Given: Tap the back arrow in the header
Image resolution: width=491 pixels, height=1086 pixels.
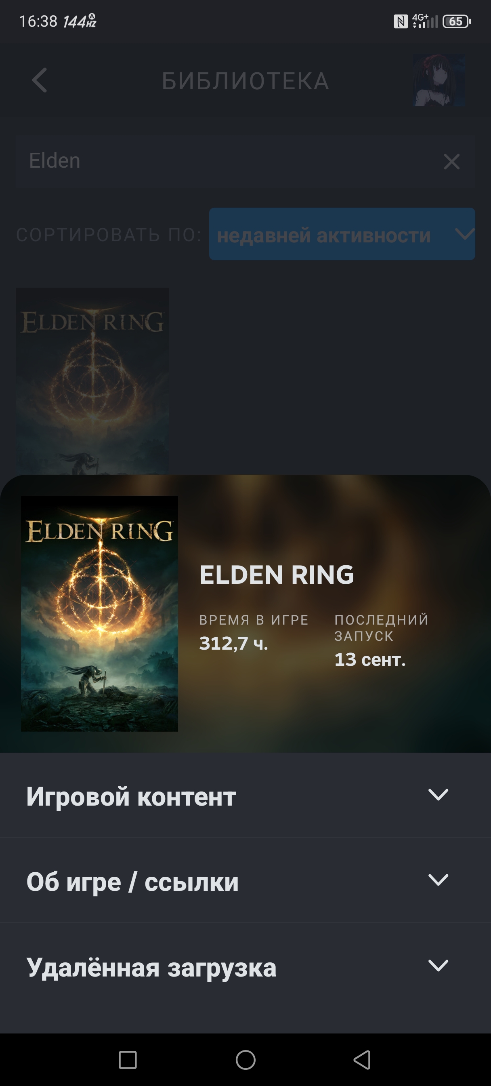Looking at the screenshot, I should (x=40, y=80).
